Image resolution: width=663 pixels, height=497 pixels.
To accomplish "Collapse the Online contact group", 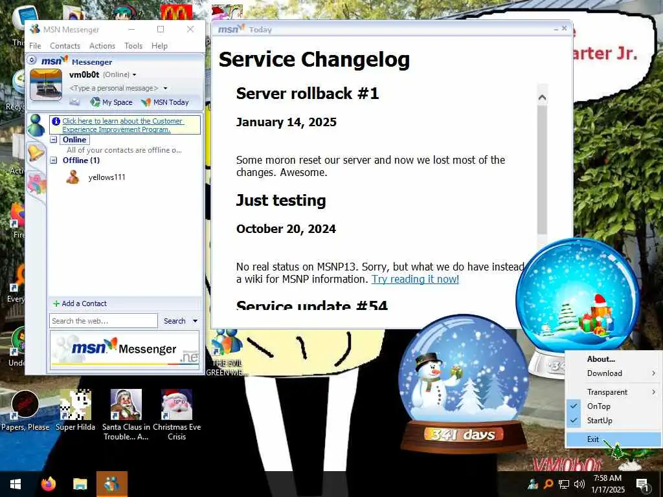I will coord(54,140).
